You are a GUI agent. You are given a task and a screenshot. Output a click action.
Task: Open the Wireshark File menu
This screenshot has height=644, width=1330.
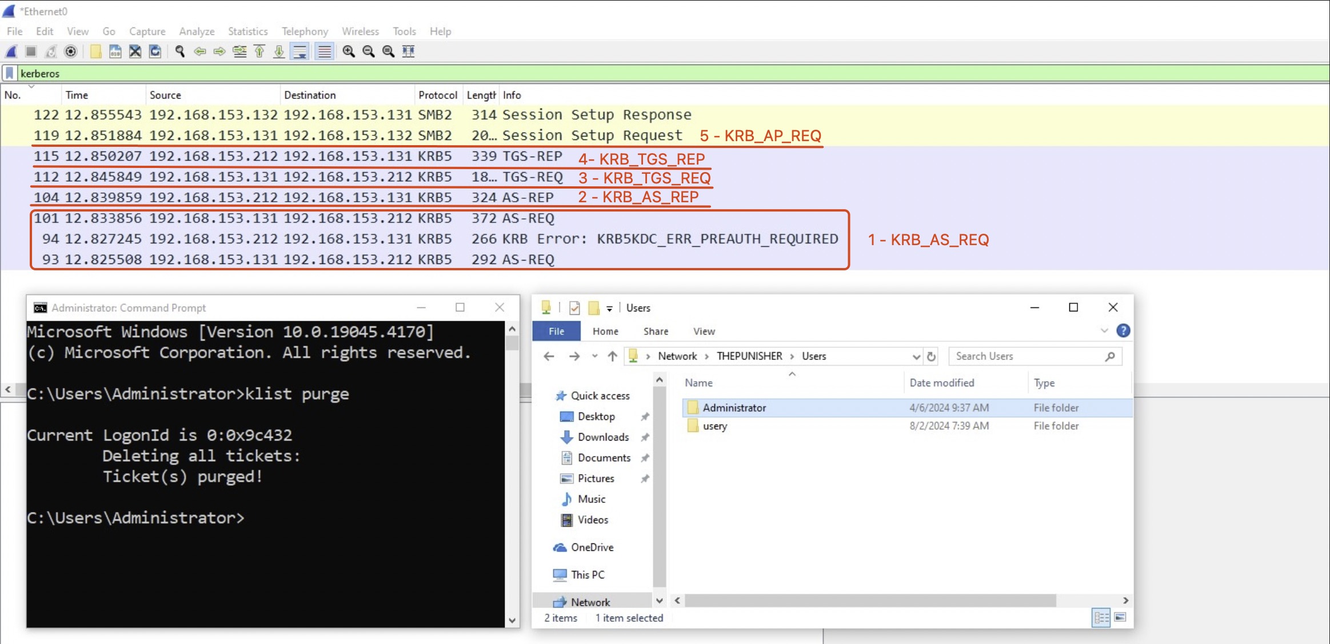15,31
